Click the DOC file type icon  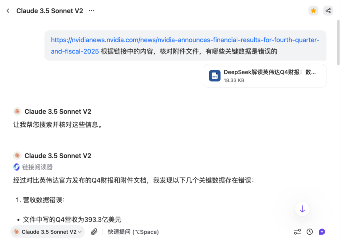215,76
